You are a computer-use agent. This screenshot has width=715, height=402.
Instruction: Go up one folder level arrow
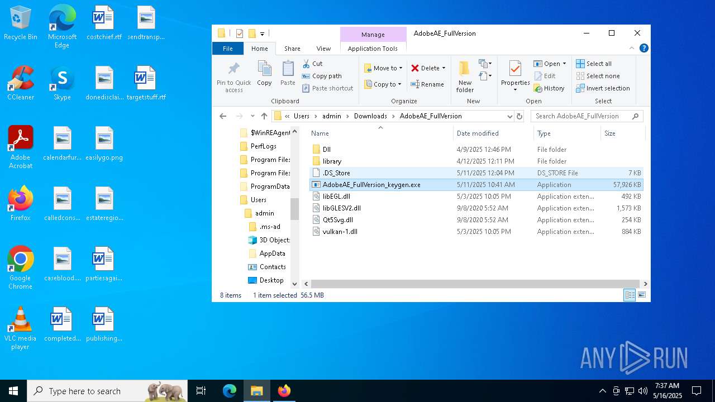264,116
